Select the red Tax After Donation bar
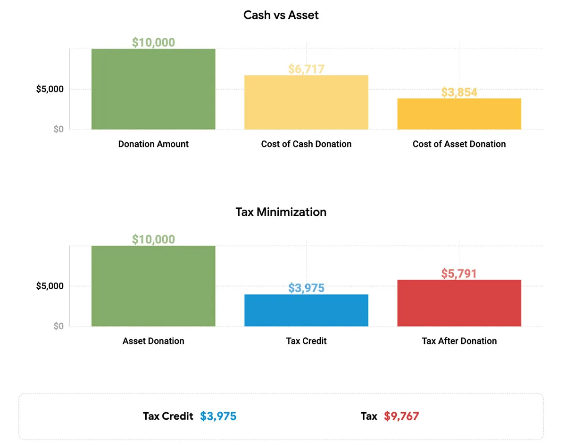 (459, 303)
